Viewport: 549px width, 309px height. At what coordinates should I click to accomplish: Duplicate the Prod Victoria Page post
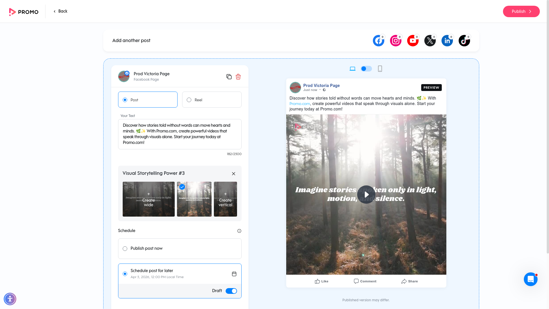point(229,77)
